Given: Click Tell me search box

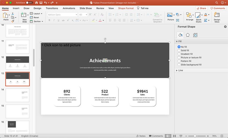Looking at the screenshot, I should pyautogui.click(x=143, y=8).
